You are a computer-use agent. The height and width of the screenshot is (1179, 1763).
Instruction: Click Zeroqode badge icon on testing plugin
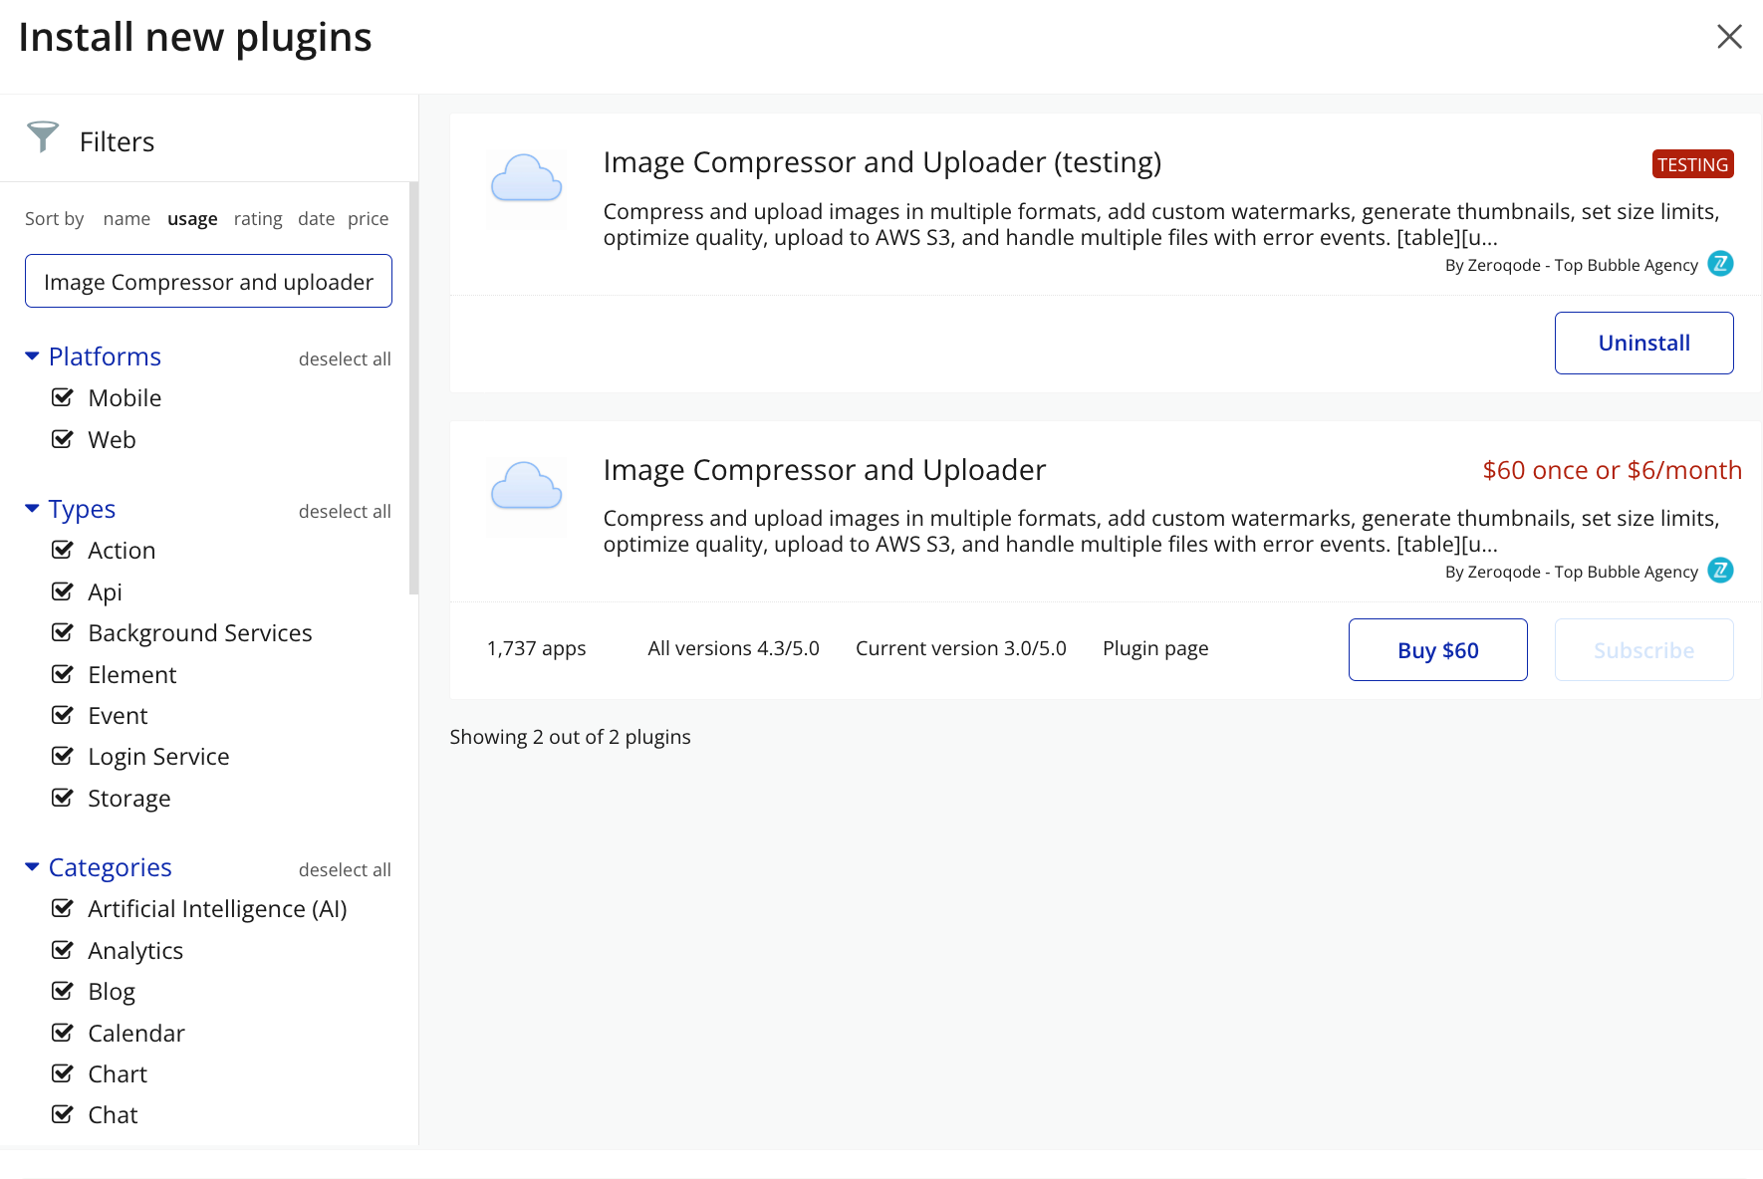pos(1720,264)
